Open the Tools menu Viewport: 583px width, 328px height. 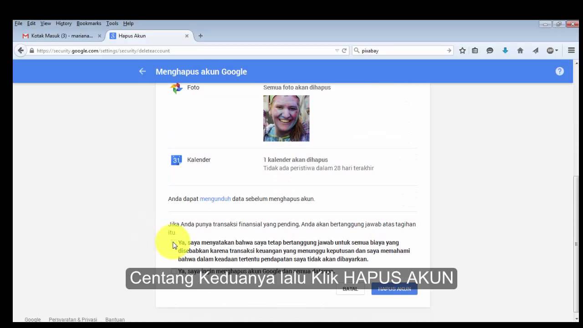pos(112,23)
